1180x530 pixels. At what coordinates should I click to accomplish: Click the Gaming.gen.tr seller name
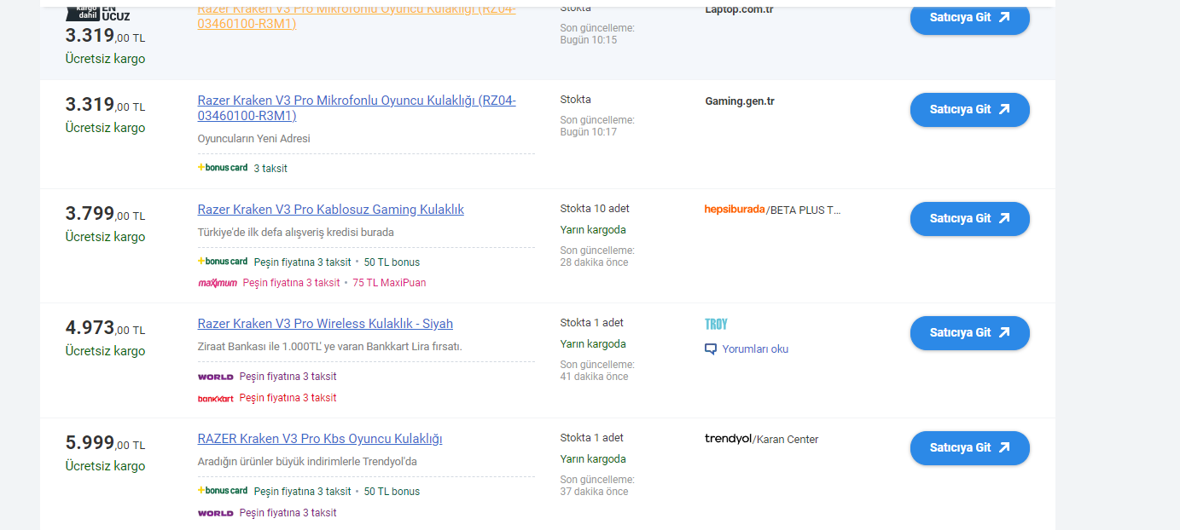click(x=740, y=101)
